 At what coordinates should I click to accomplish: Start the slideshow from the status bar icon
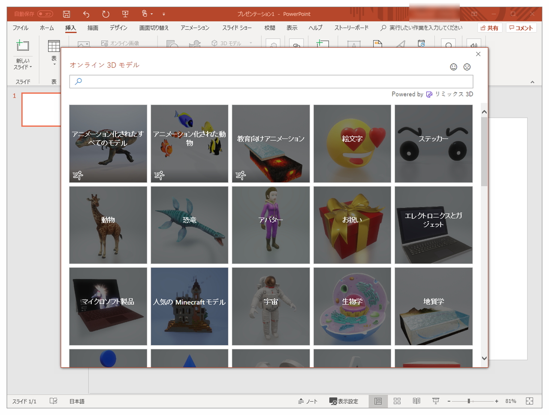[x=436, y=401]
